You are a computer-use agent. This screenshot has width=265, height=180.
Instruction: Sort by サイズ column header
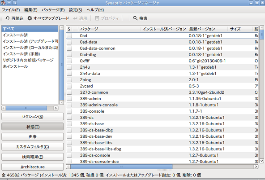pos(240,29)
